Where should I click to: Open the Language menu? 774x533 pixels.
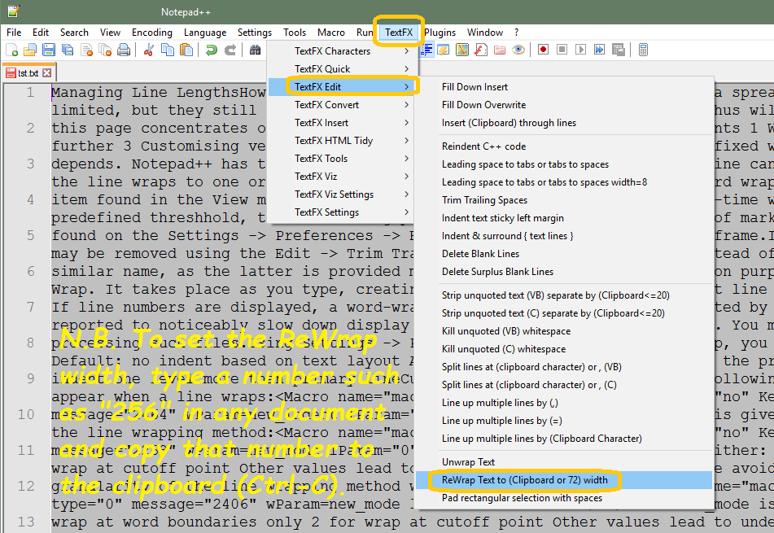pos(205,33)
